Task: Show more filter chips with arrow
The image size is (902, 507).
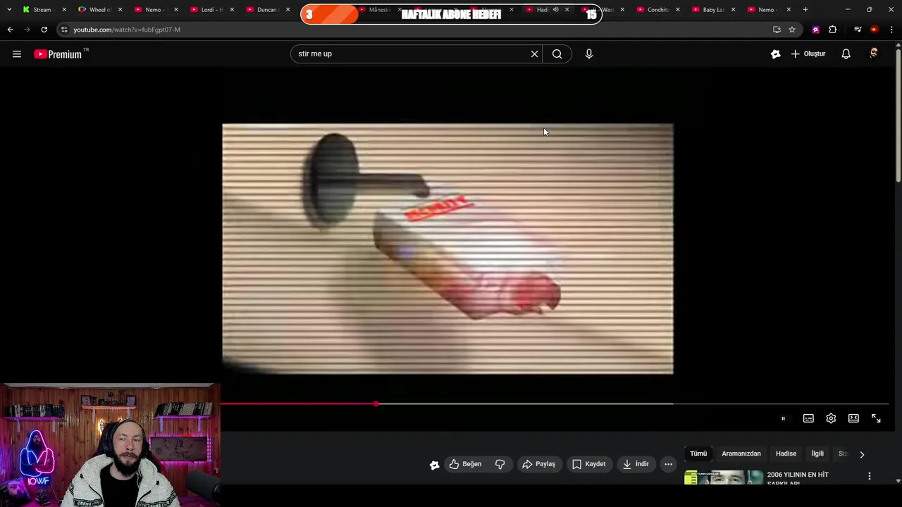Action: [862, 454]
